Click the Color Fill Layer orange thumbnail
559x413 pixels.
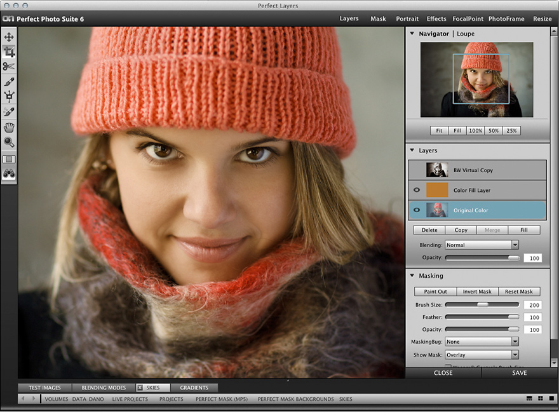click(x=437, y=190)
